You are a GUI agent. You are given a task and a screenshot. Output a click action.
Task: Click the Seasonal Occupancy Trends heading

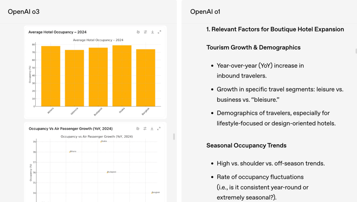pos(246,146)
